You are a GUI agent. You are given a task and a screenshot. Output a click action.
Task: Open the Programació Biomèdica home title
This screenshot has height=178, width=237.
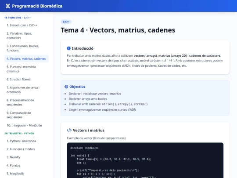pos(37,6)
